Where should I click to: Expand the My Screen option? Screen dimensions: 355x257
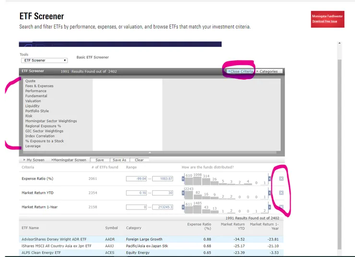coord(34,160)
